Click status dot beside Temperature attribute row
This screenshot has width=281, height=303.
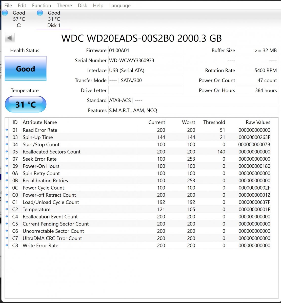point(7,209)
